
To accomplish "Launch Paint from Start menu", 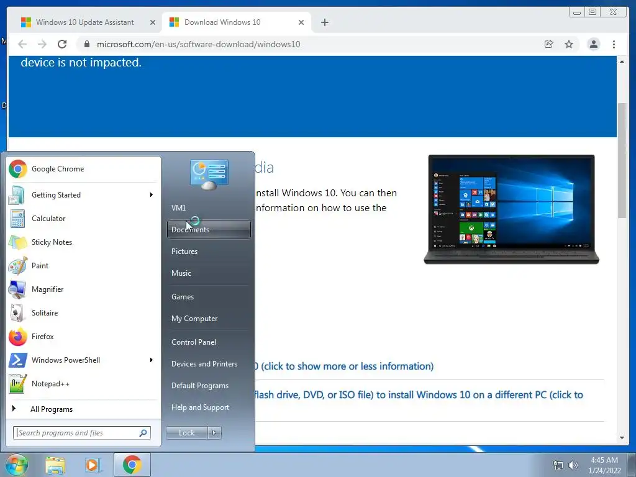I will pos(84,266).
